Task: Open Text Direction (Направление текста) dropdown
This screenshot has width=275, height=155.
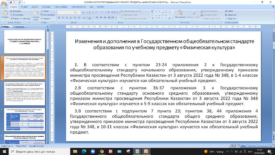Action: click(131, 11)
